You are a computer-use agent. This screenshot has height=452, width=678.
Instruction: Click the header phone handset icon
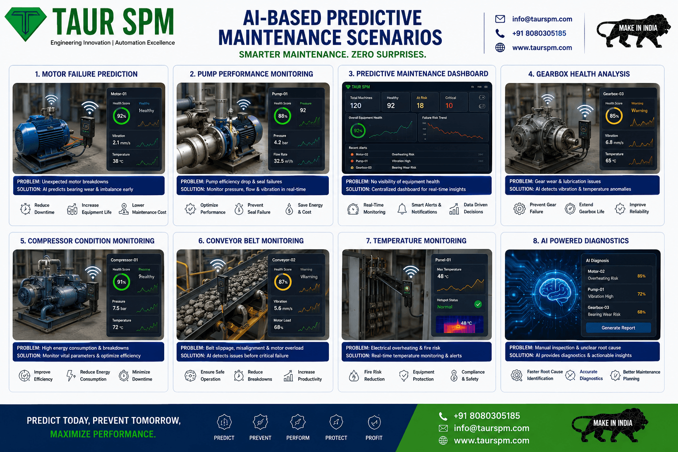point(500,33)
